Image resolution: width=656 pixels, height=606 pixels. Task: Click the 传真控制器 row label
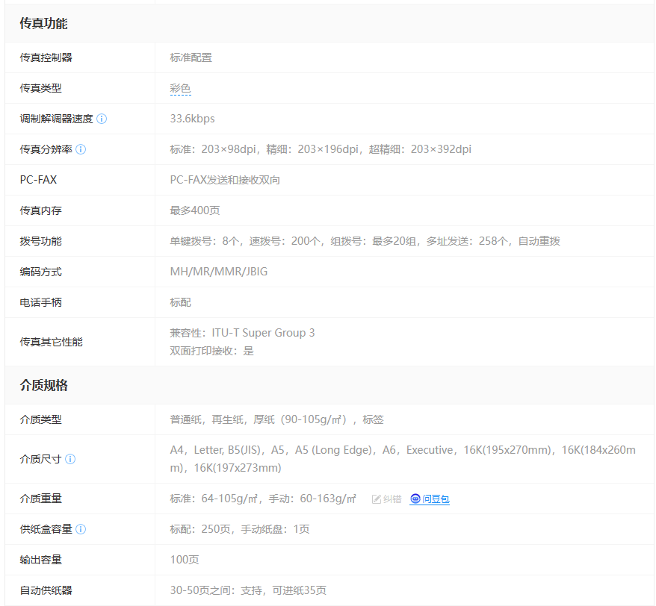point(46,57)
